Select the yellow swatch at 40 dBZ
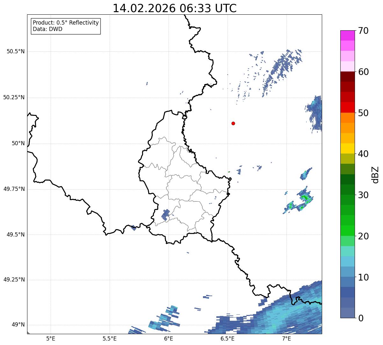 tap(347, 148)
